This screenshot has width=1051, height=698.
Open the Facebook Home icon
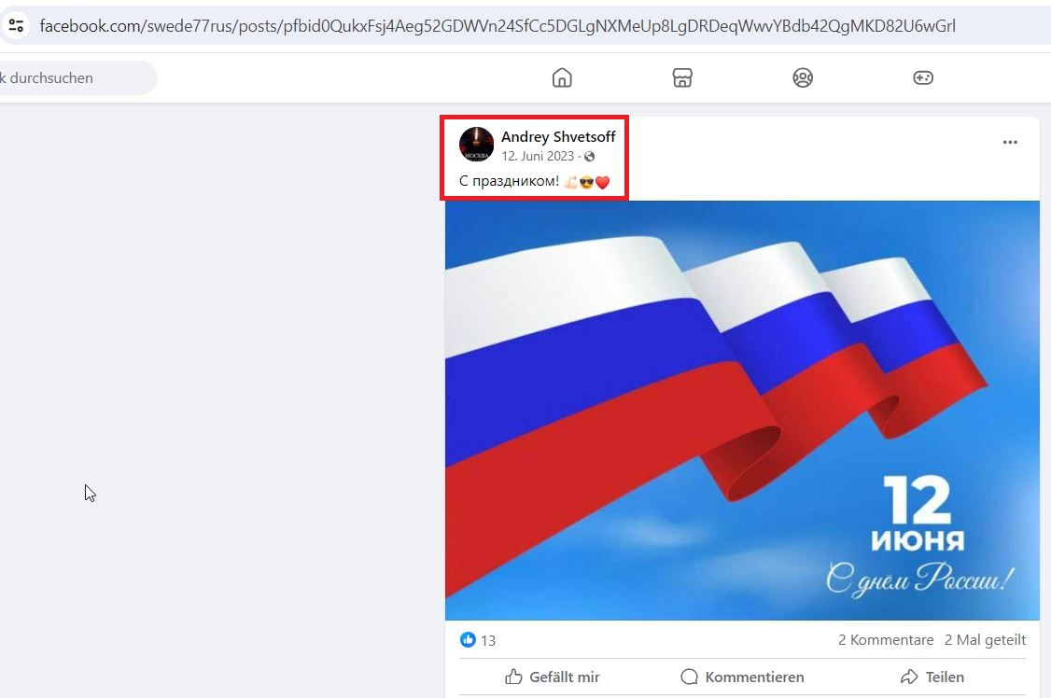562,77
